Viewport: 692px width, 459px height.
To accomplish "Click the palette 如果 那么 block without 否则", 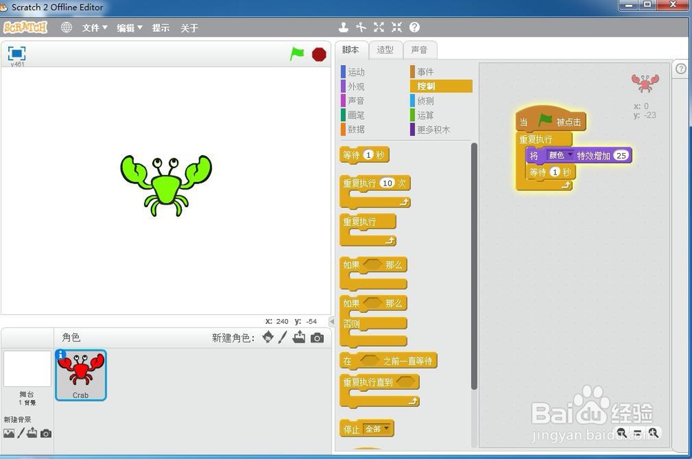I will pos(374,273).
